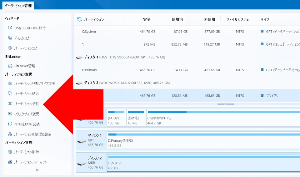Click the ディスクコピー icon
The image size is (300, 177).
pos(10,38)
